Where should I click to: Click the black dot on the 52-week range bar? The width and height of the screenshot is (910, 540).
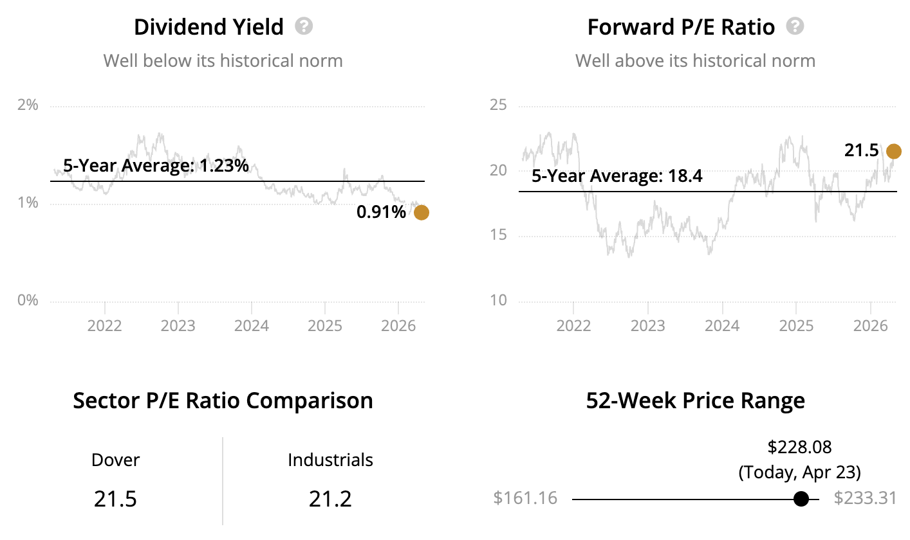tap(801, 499)
